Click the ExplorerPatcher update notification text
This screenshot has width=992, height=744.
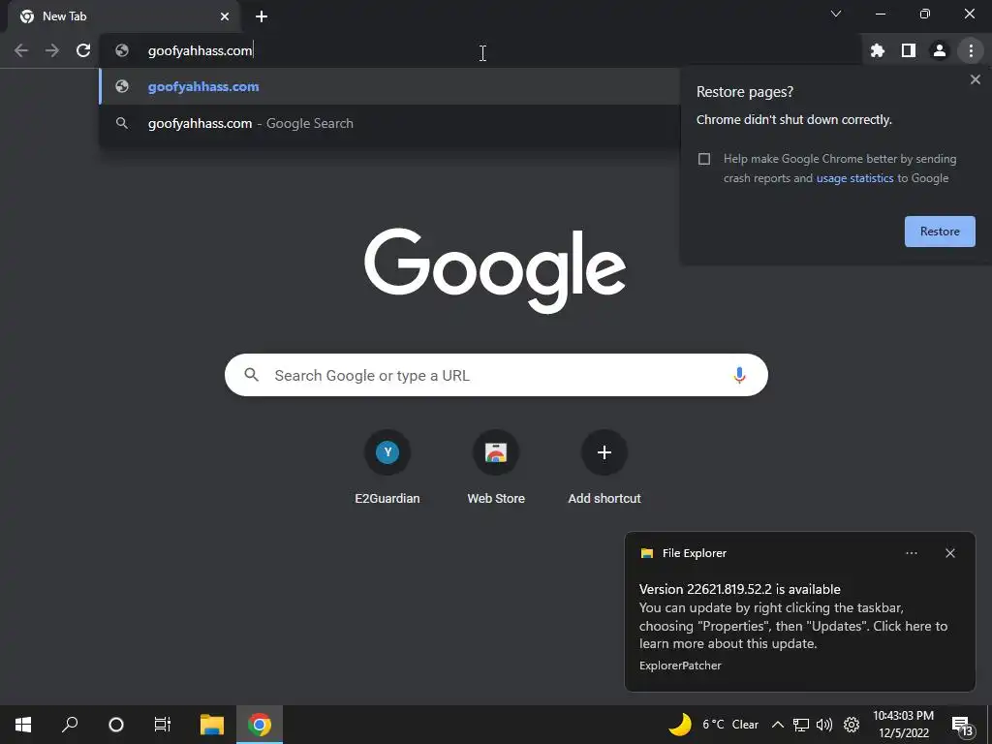792,617
